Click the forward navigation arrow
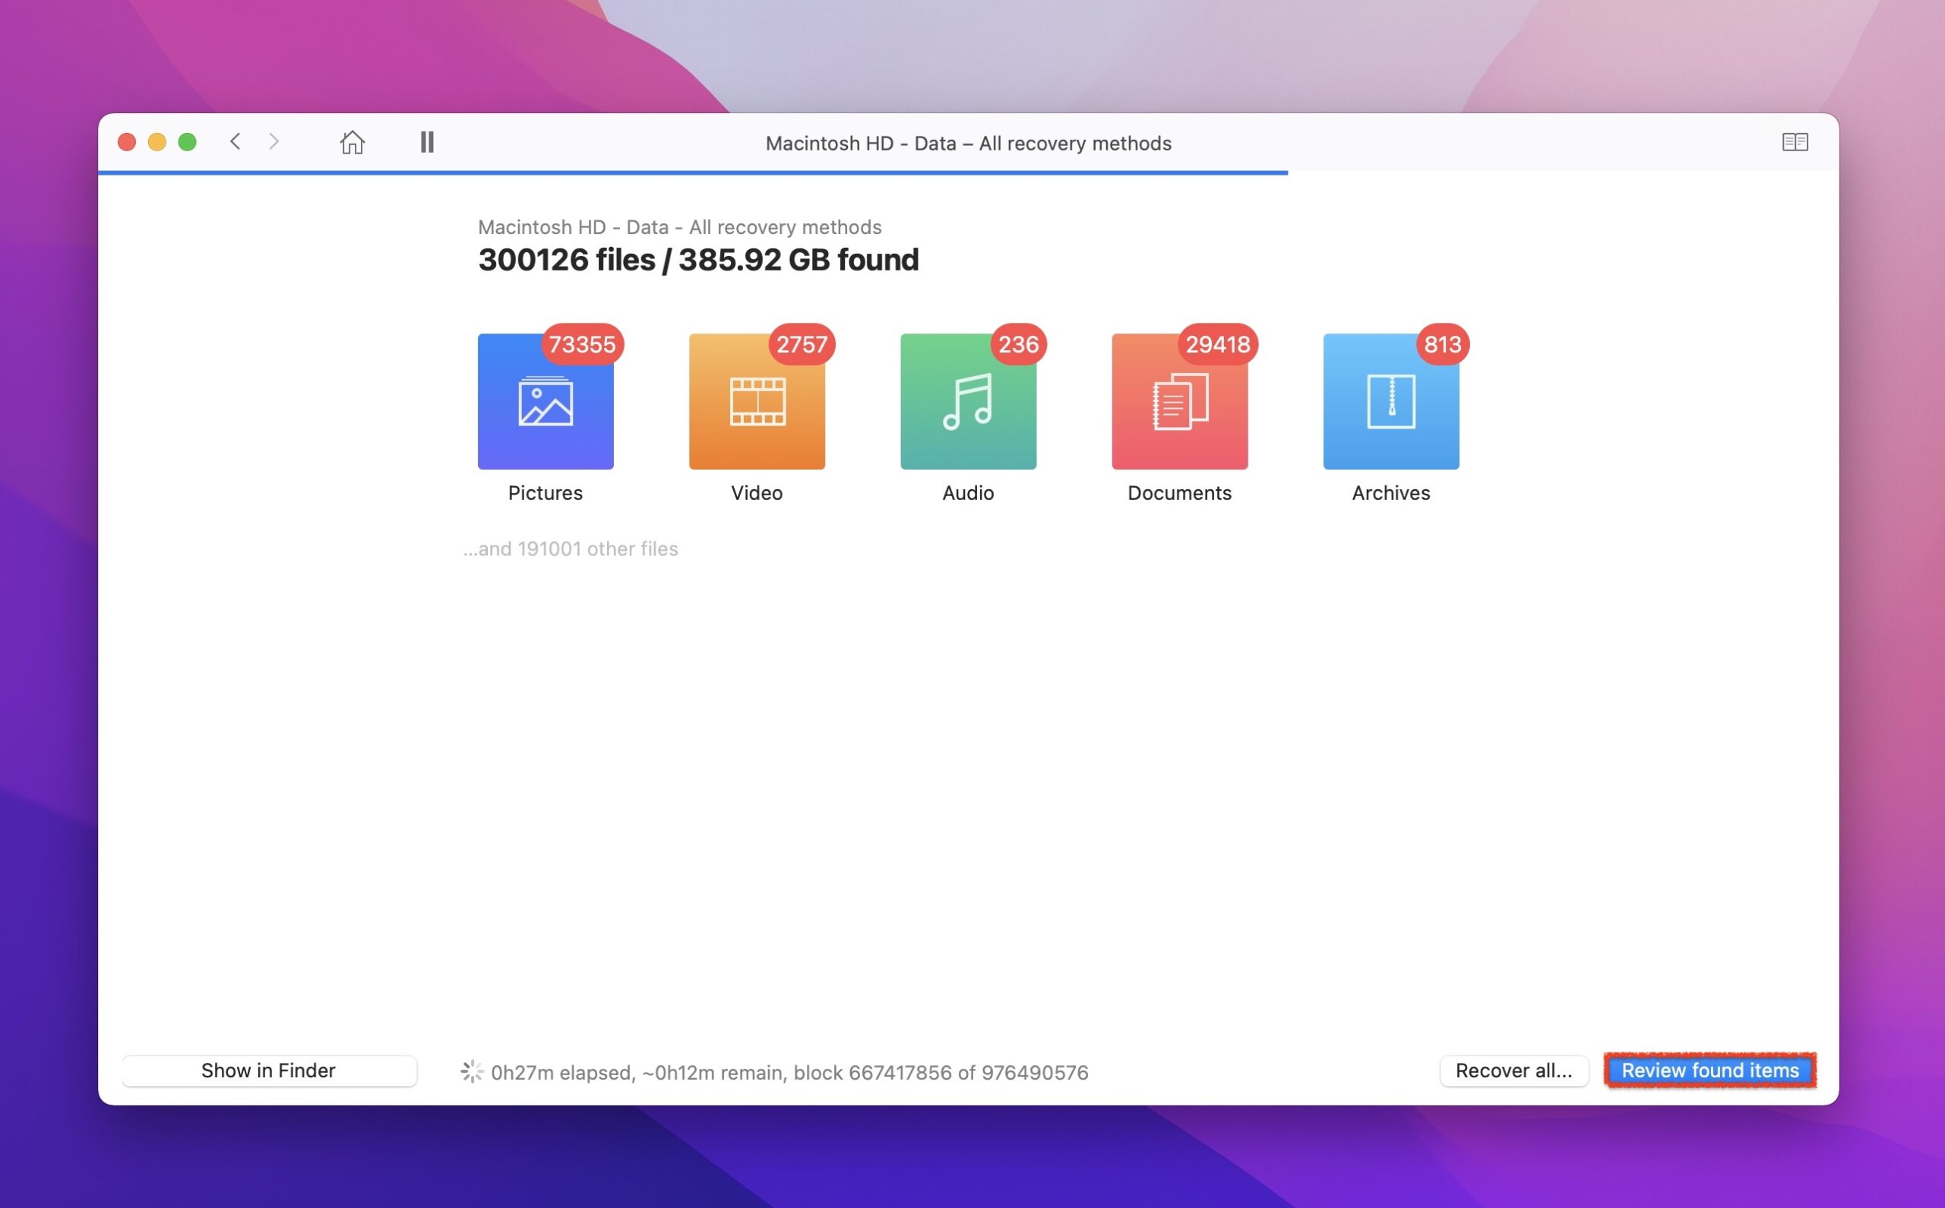The width and height of the screenshot is (1945, 1208). coord(273,141)
